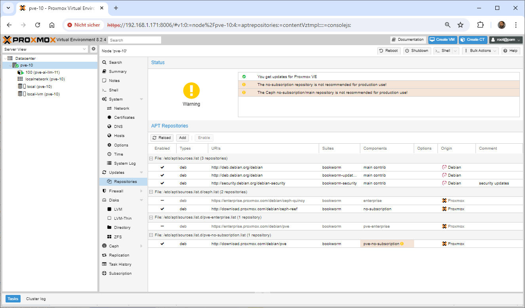Screen dimensions: 525x308
Task: Collapse the /etc/apt/sources.list file group
Action: 151,158
